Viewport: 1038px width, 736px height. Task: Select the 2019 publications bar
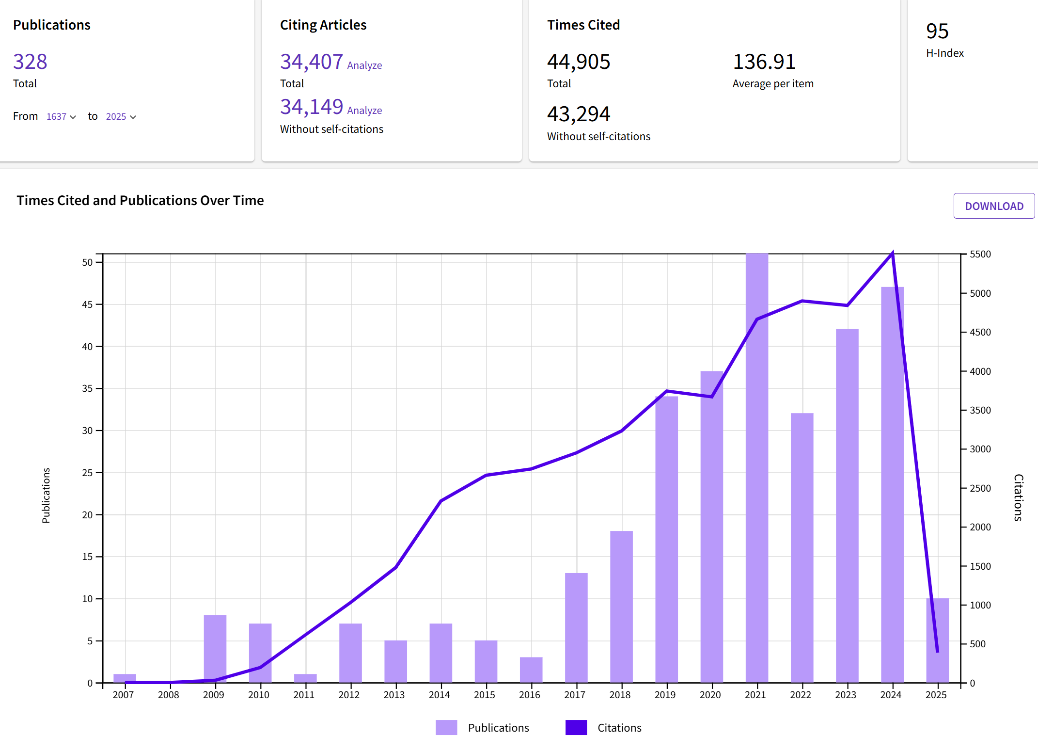coord(666,540)
